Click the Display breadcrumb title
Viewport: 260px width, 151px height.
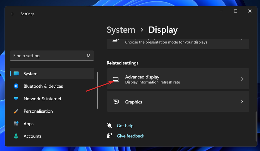(x=163, y=30)
